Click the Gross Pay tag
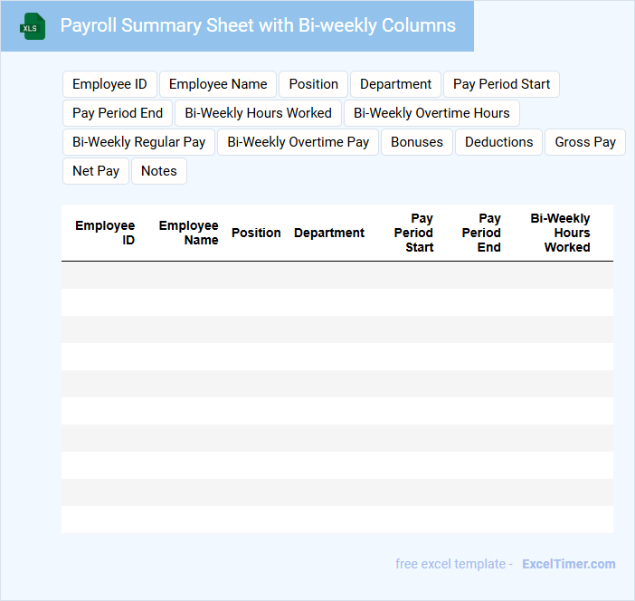 (585, 142)
